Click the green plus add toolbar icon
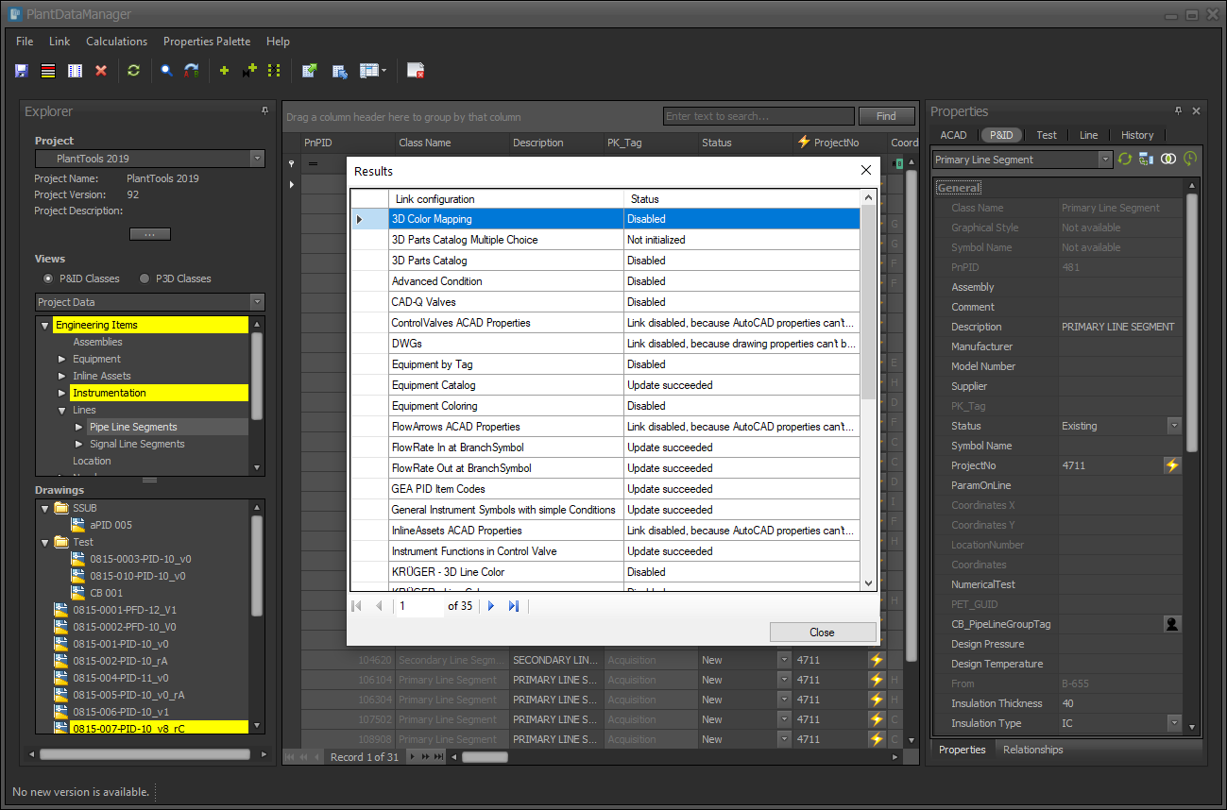Viewport: 1227px width, 810px height. (224, 71)
